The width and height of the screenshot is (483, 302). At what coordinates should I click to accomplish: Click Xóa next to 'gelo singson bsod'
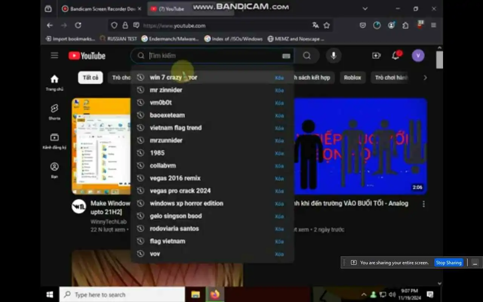click(279, 216)
